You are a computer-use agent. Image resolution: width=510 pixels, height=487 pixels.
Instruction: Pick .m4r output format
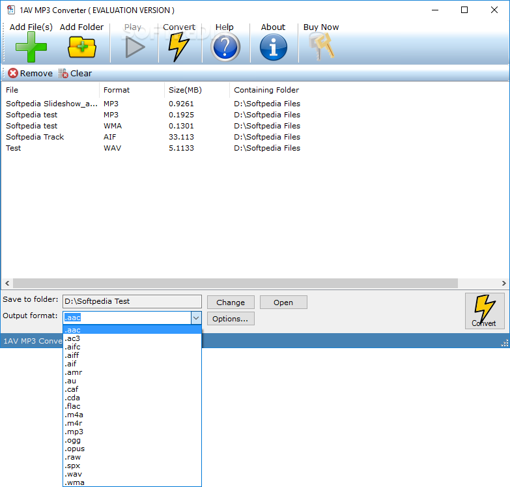pyautogui.click(x=132, y=423)
